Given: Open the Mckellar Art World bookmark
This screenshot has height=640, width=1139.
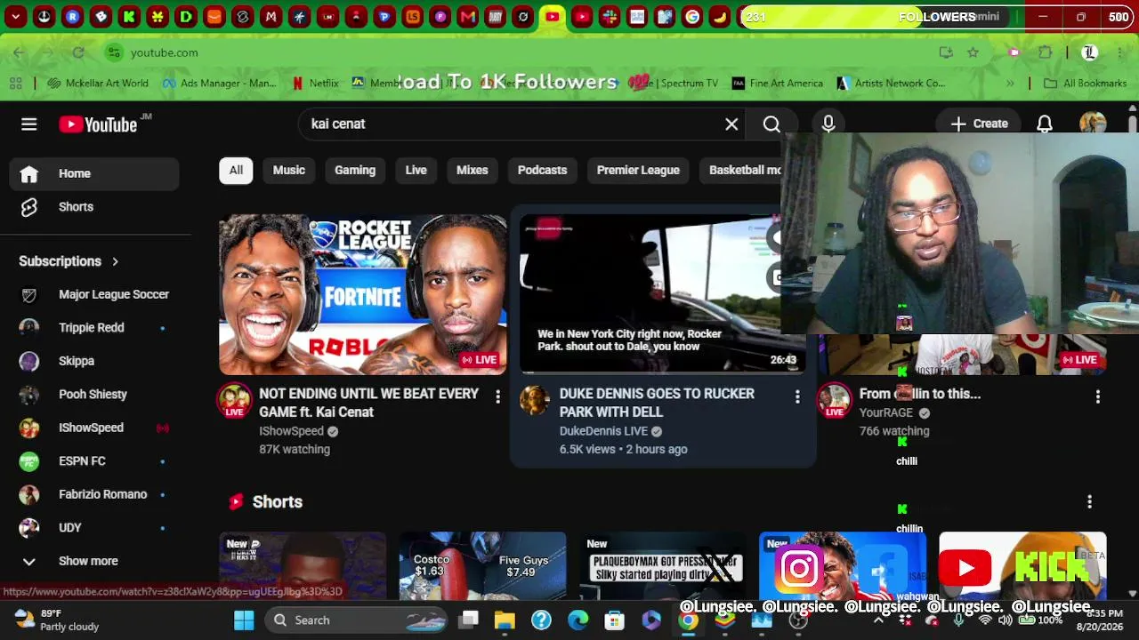Looking at the screenshot, I should click(98, 84).
